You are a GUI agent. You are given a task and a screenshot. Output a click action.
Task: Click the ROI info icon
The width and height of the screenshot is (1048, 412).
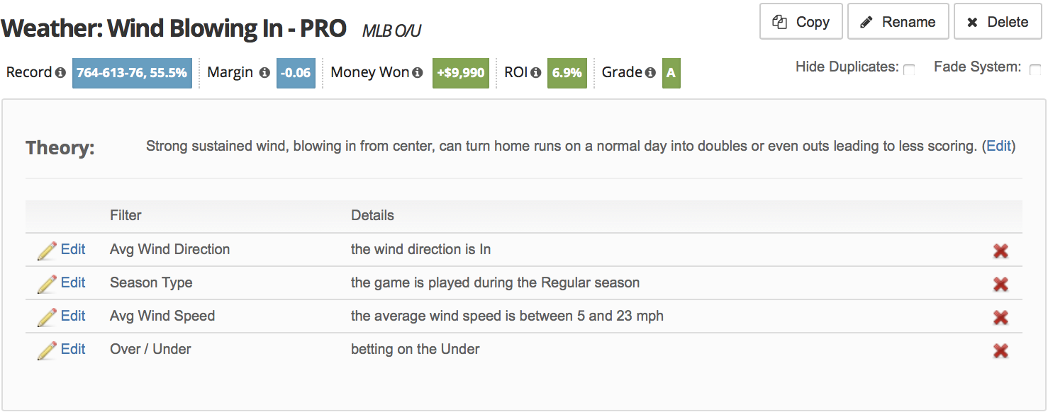(x=535, y=73)
